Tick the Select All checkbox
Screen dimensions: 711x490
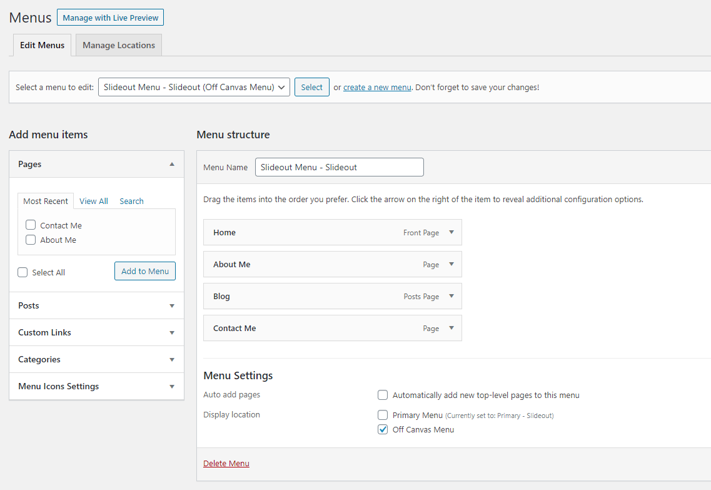point(23,272)
